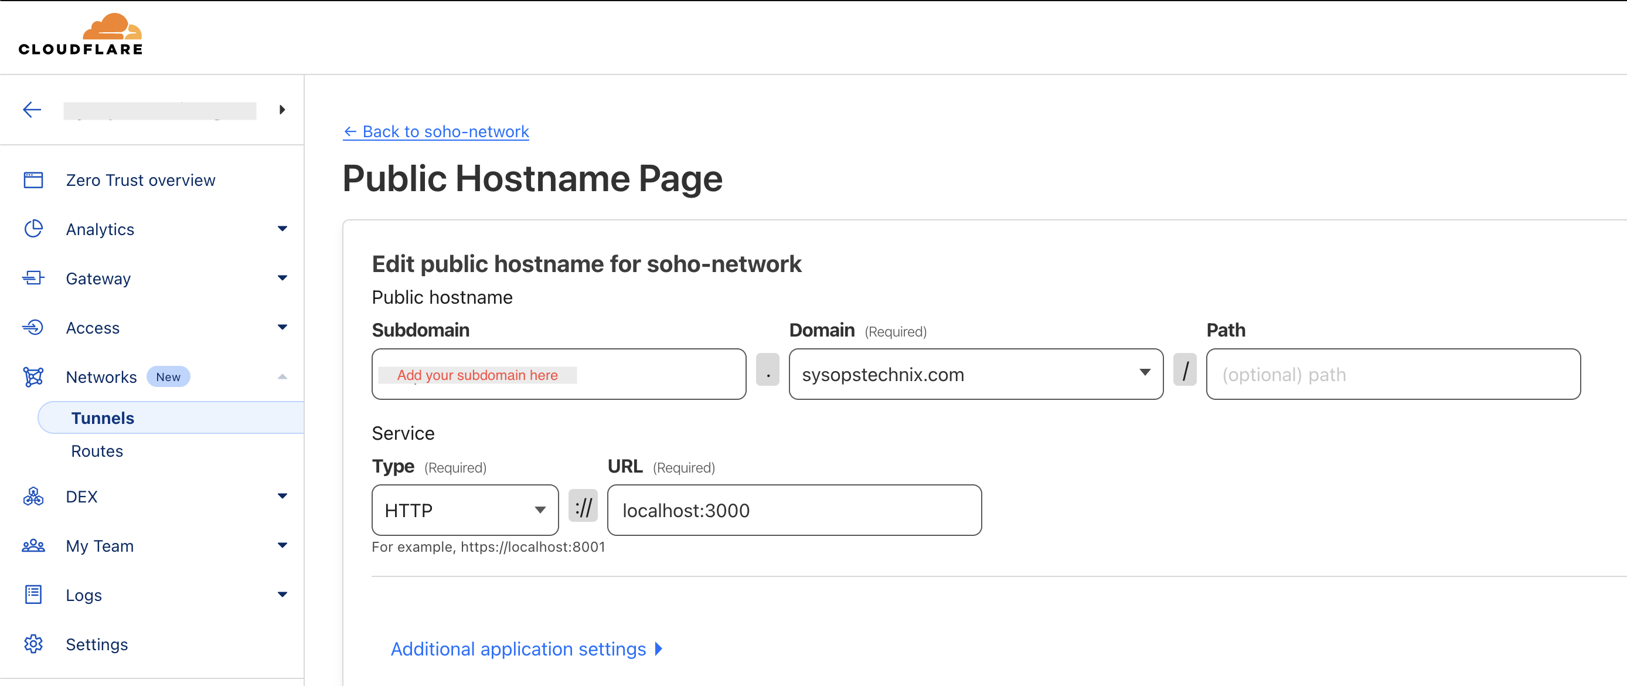Open the Domain dropdown sysopstechnix.com
The image size is (1627, 686).
point(976,374)
